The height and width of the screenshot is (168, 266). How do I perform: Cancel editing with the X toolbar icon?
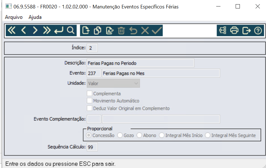pyautogui.click(x=145, y=31)
